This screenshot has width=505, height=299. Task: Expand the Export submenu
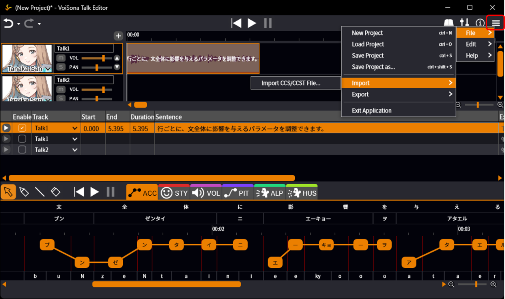click(x=398, y=94)
